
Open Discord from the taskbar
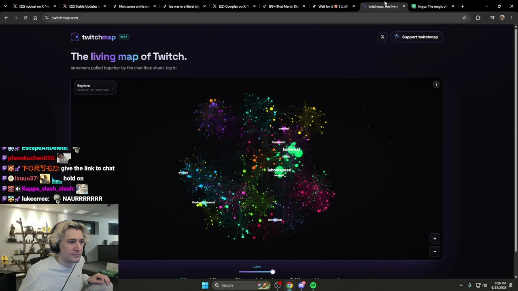pyautogui.click(x=301, y=285)
